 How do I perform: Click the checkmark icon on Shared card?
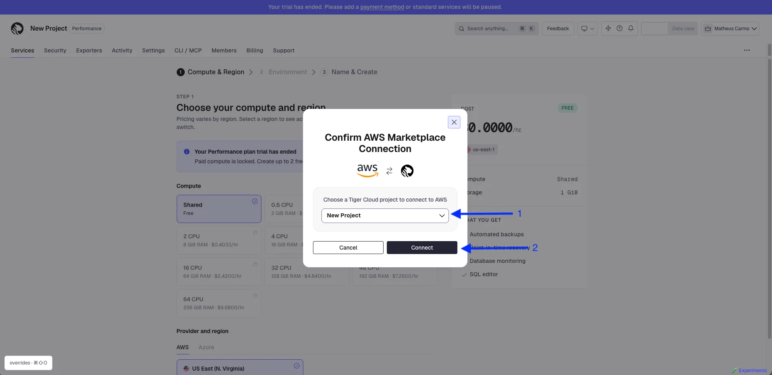(x=255, y=201)
